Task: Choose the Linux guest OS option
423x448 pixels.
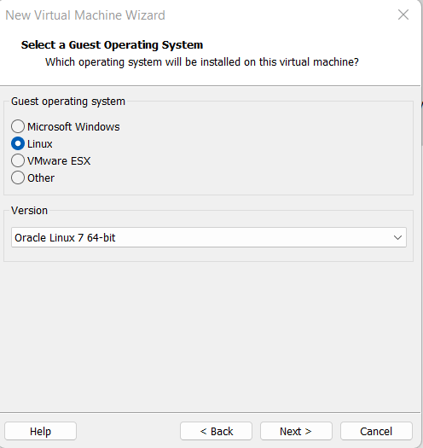Action: pyautogui.click(x=18, y=143)
